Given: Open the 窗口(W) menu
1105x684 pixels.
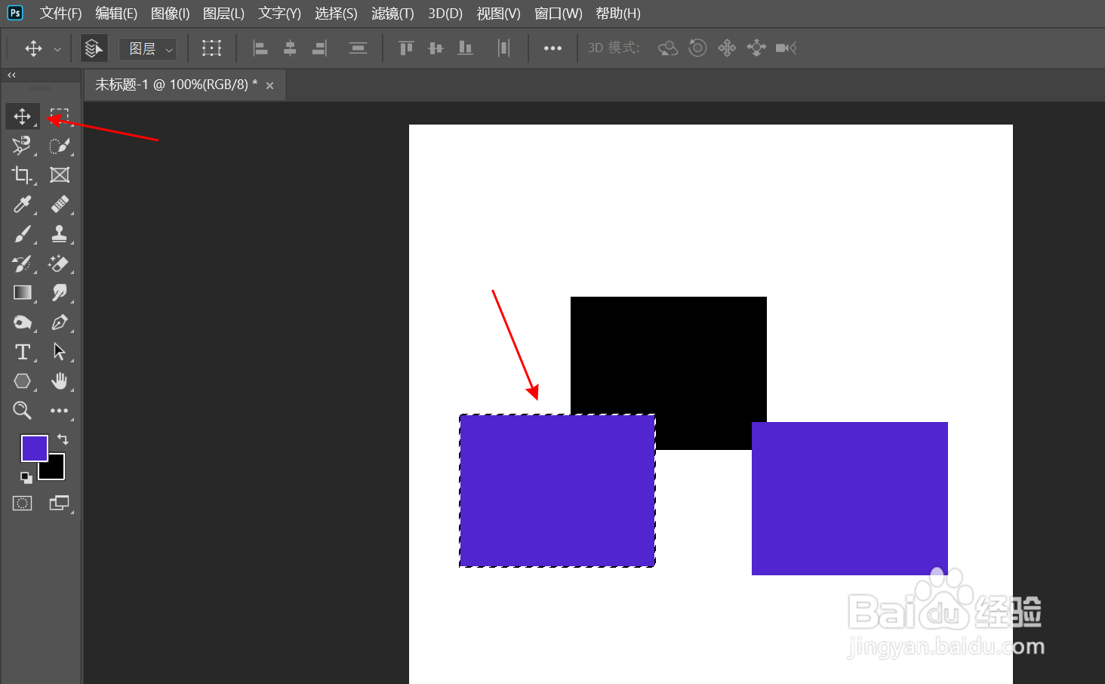Looking at the screenshot, I should pyautogui.click(x=559, y=14).
